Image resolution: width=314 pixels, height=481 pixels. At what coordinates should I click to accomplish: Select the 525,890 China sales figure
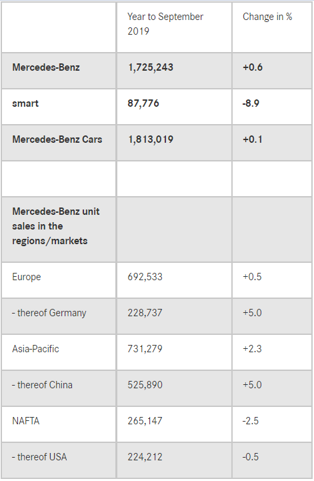(145, 385)
